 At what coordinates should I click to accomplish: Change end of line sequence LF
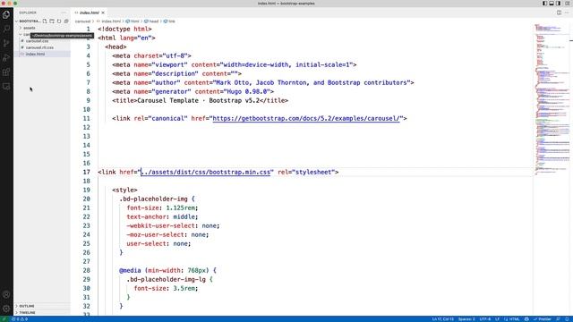tap(497, 319)
